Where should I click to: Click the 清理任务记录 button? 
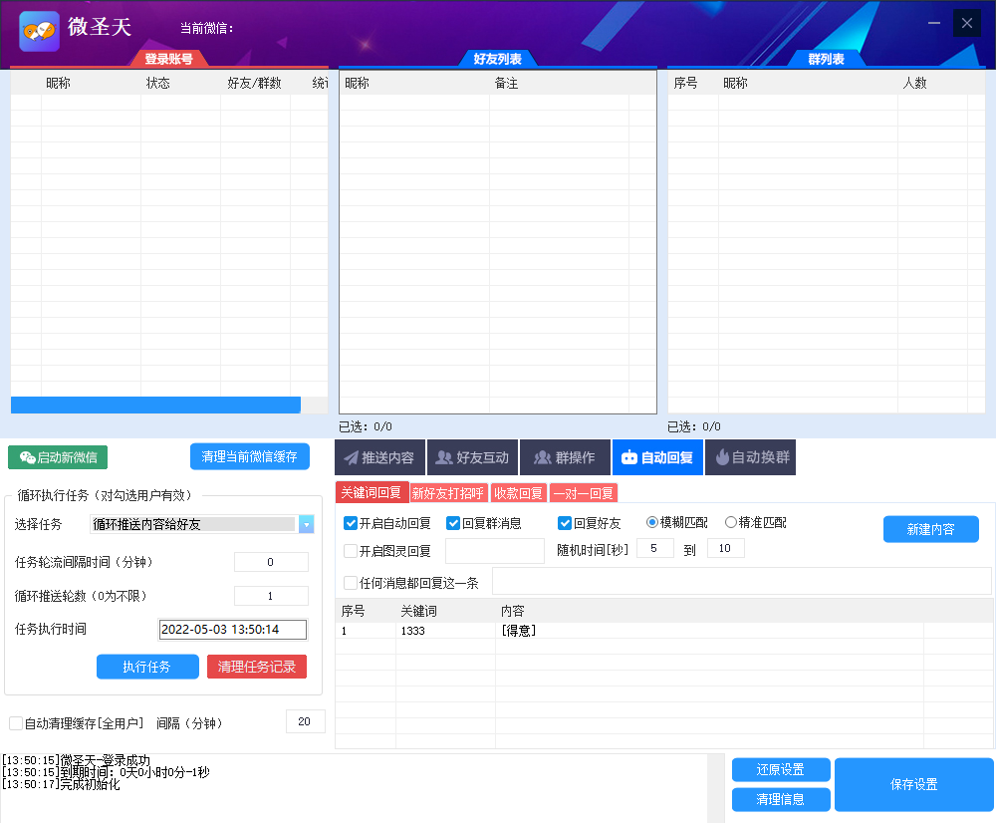[257, 667]
